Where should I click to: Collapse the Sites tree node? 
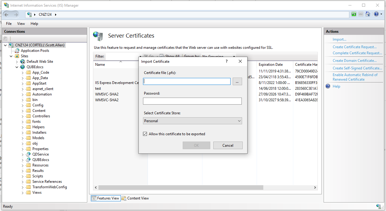(11, 56)
